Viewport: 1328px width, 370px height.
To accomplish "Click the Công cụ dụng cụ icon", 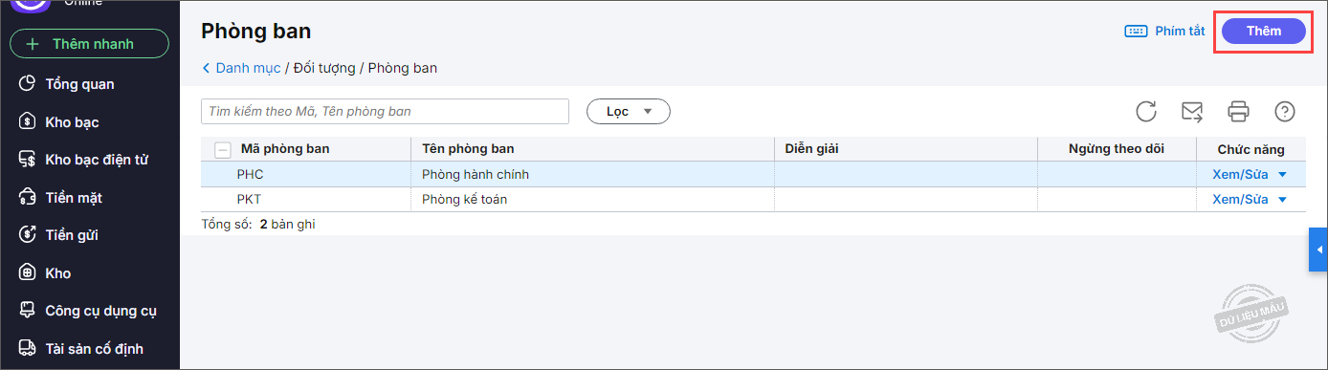I will 28,311.
